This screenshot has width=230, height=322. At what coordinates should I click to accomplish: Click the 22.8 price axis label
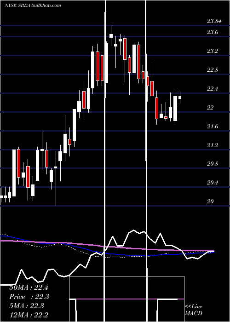point(213,70)
